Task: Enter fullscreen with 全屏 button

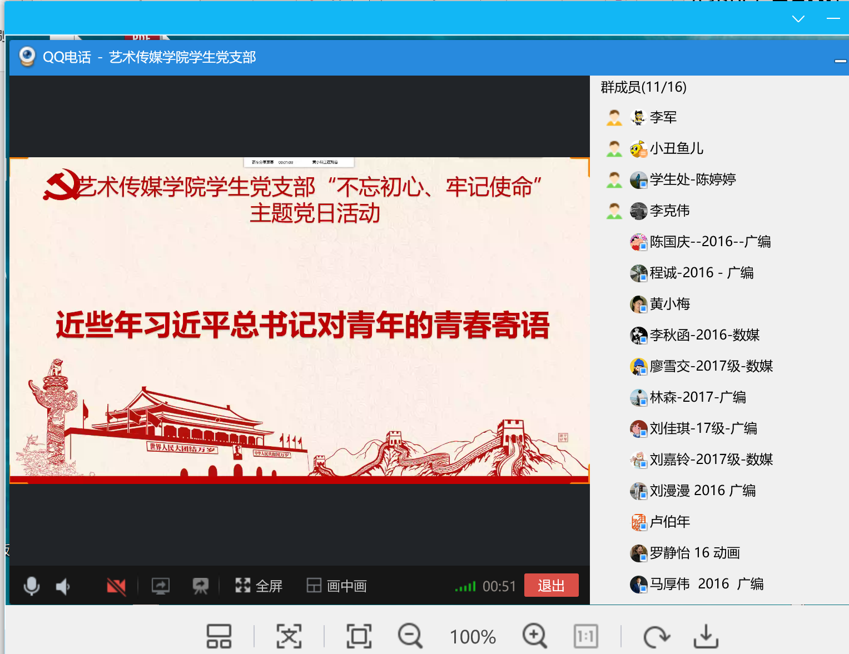Action: click(x=259, y=586)
